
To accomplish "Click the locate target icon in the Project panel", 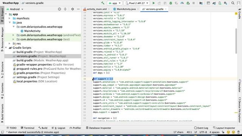I will coord(59,9).
